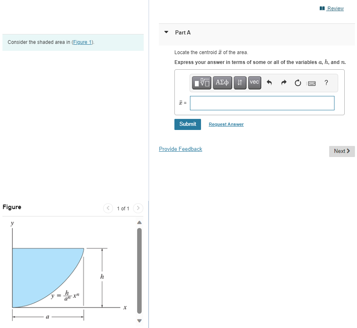Open the Greek symbols ΑΣφ palette

coord(222,82)
